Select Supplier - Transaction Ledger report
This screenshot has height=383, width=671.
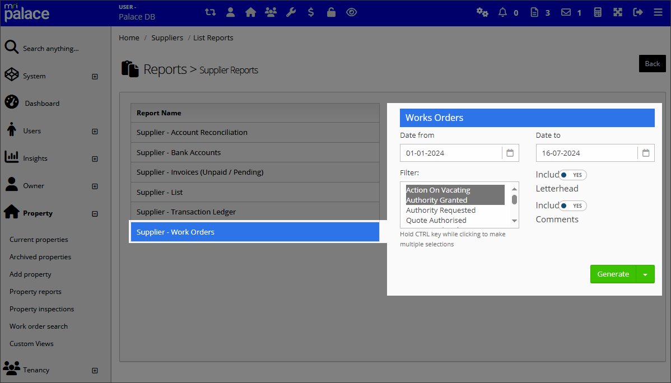tap(255, 212)
